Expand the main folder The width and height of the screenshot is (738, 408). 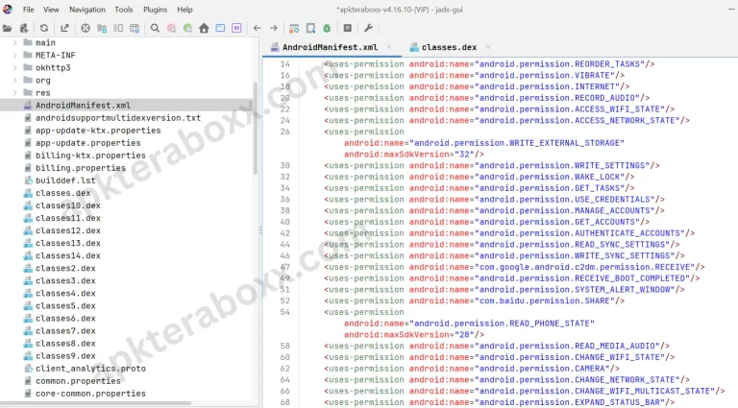(14, 42)
